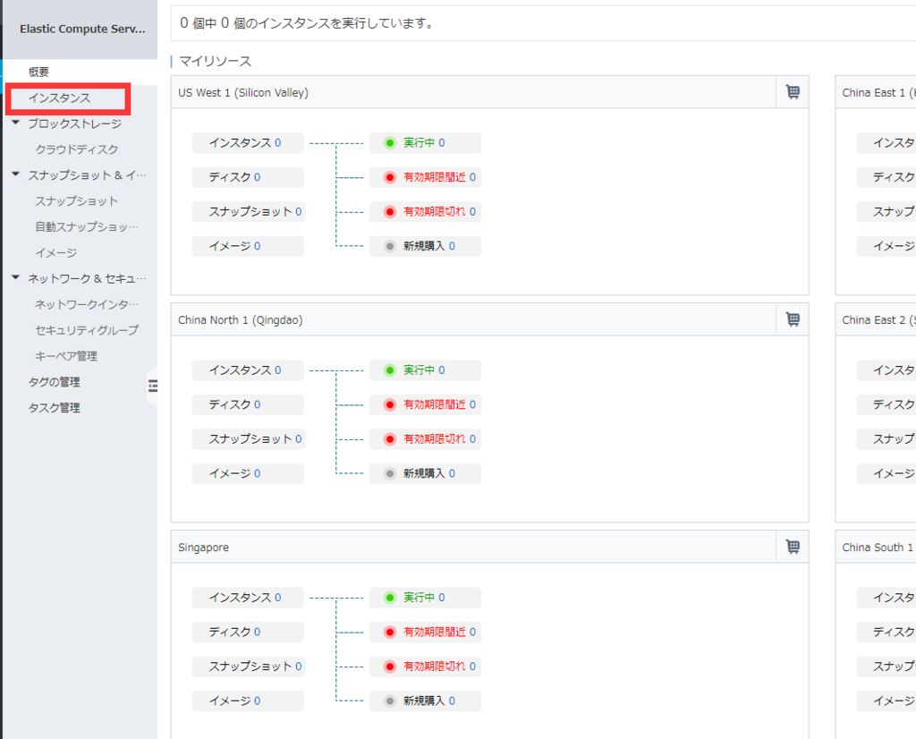Open タスク管理 in the sidebar
The image size is (916, 739).
[x=54, y=407]
